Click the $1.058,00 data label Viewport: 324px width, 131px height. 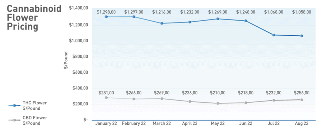302,12
